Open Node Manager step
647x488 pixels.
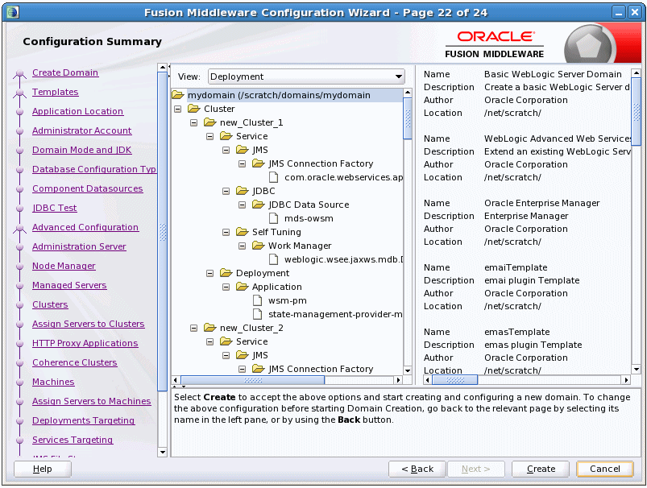coord(64,266)
